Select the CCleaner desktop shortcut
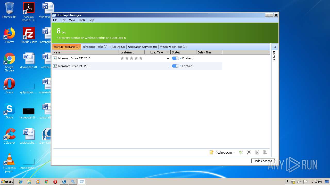This screenshot has width=330, height=185. coord(9,136)
